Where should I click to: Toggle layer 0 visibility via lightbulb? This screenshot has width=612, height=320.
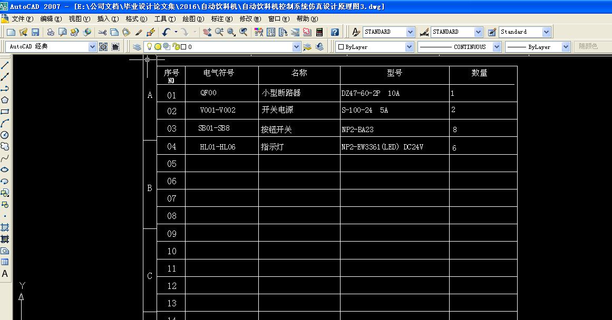coord(149,46)
